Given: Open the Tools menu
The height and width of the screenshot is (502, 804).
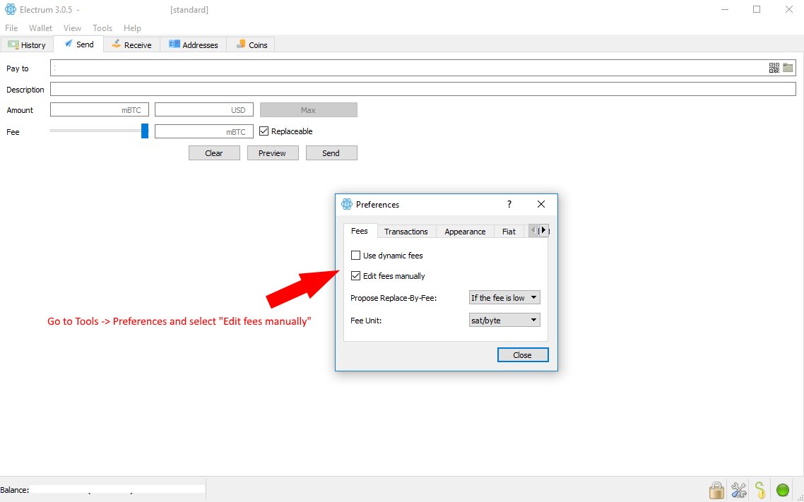Looking at the screenshot, I should click(x=102, y=28).
